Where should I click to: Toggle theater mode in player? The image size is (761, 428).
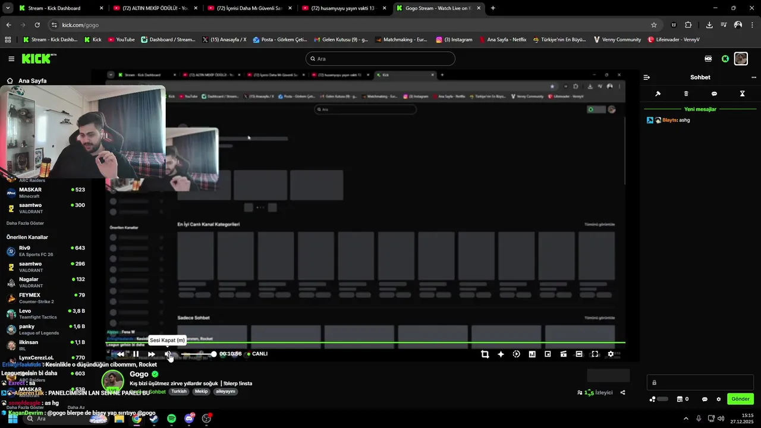pyautogui.click(x=579, y=354)
